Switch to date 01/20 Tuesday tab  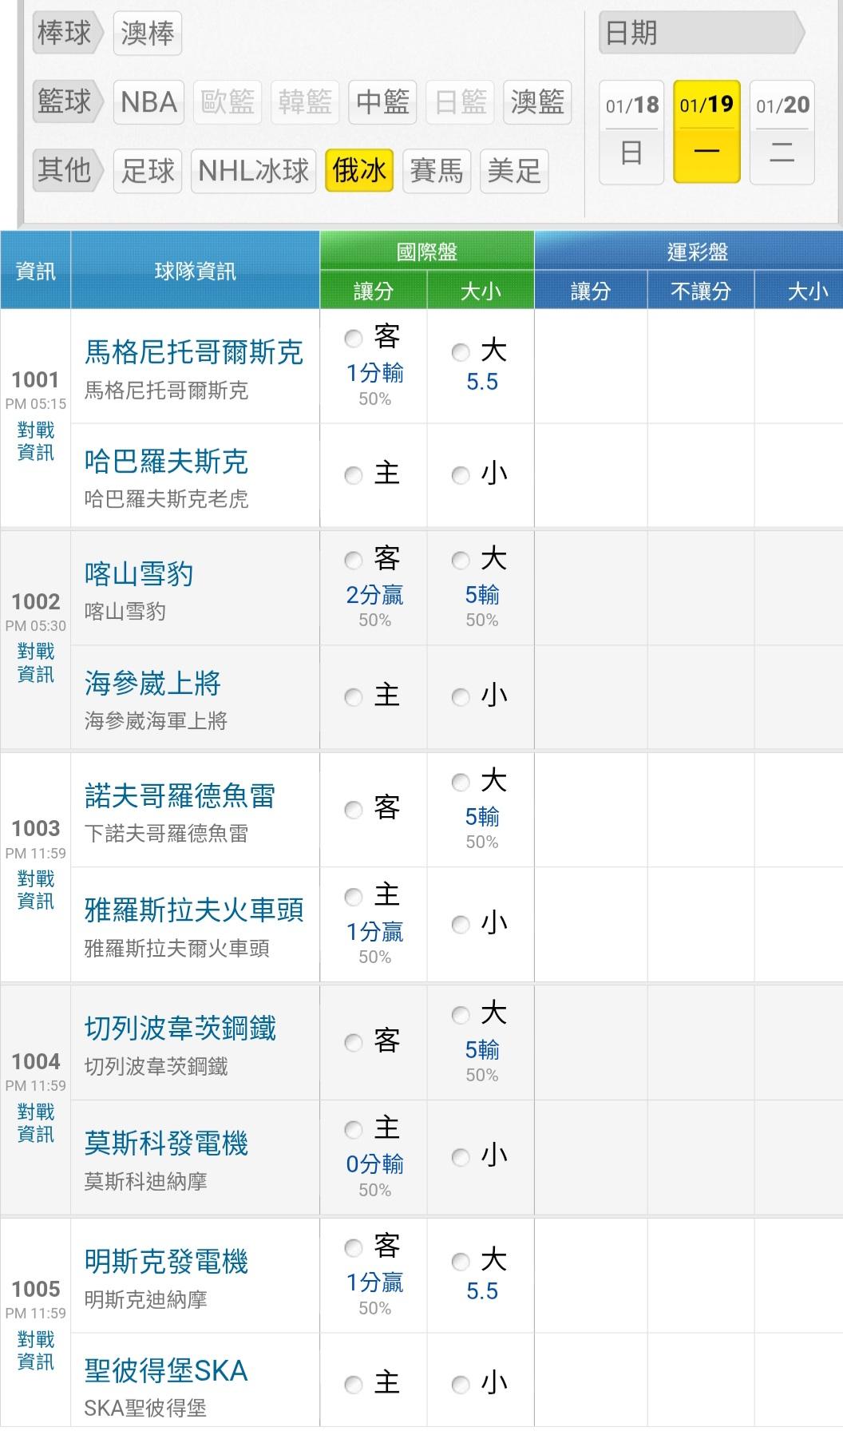(x=782, y=132)
